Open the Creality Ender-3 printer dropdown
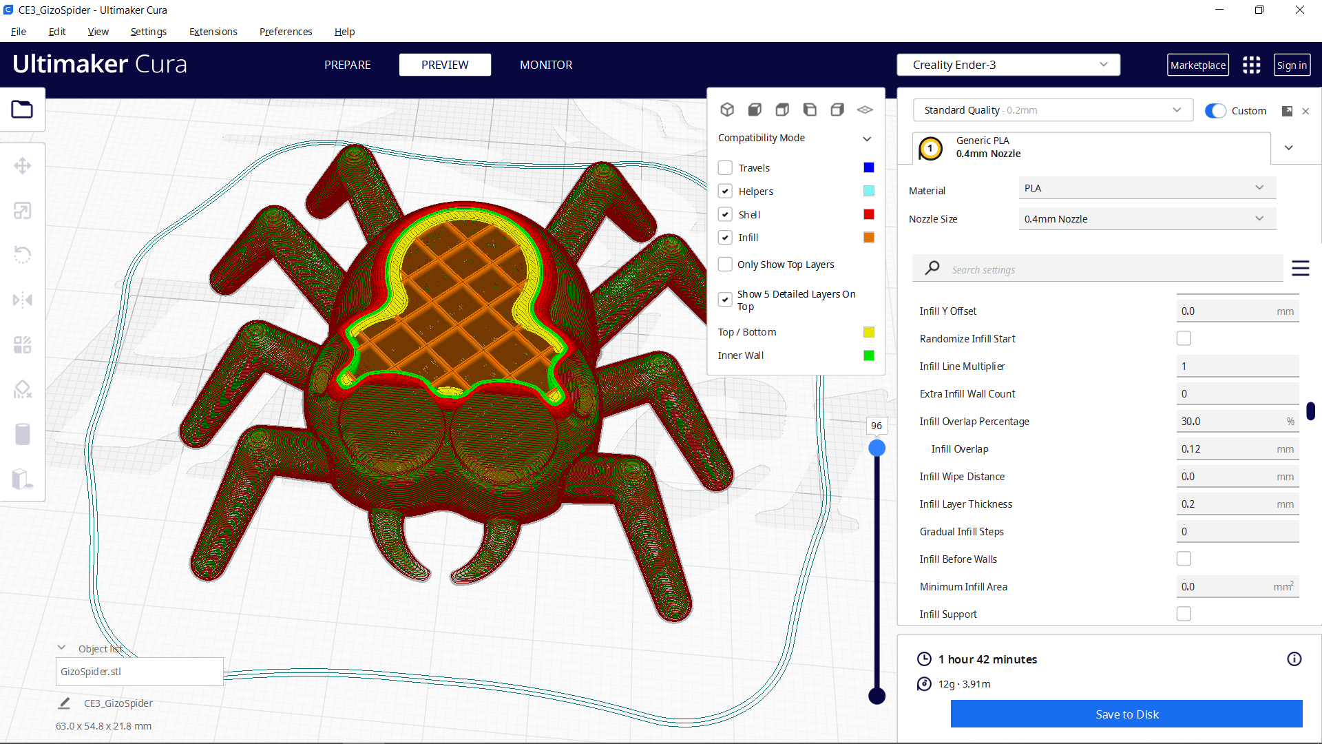The width and height of the screenshot is (1322, 744). click(x=1008, y=65)
